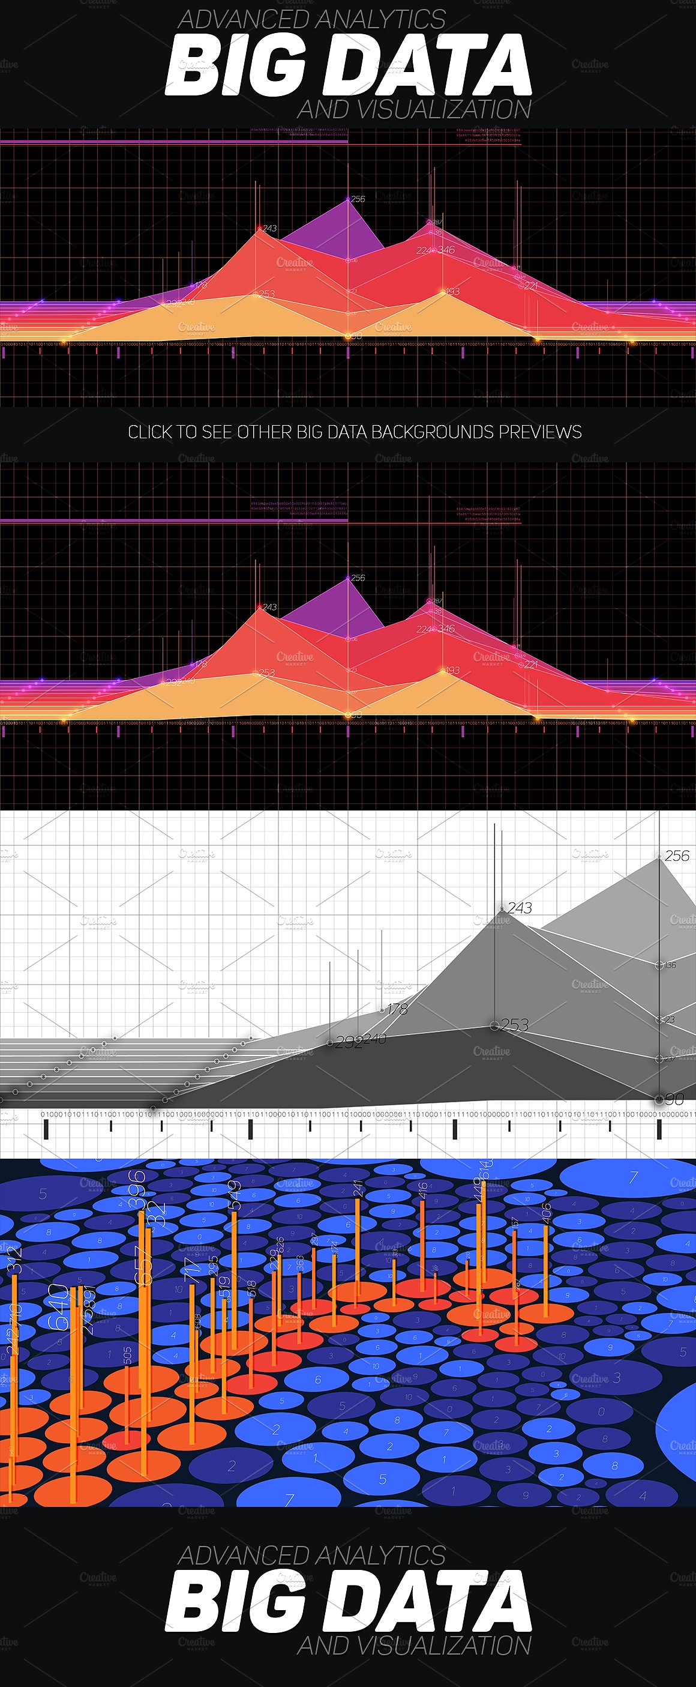Click the 'Click to see other Big Data backgrounds previews' link

354,432
